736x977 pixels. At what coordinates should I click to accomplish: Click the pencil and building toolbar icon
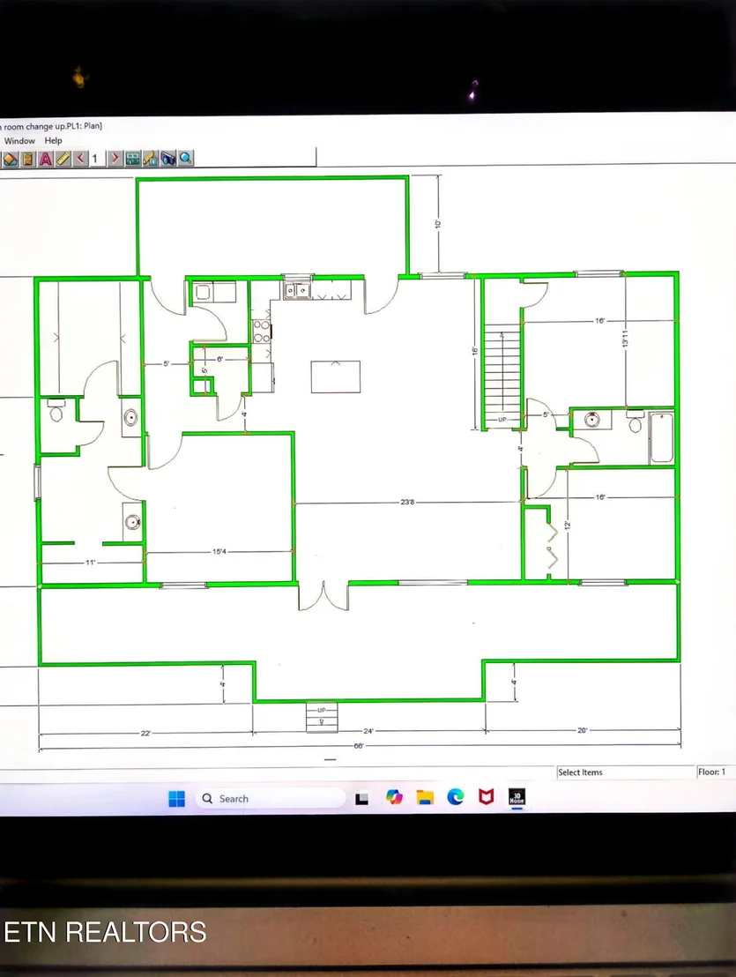151,159
